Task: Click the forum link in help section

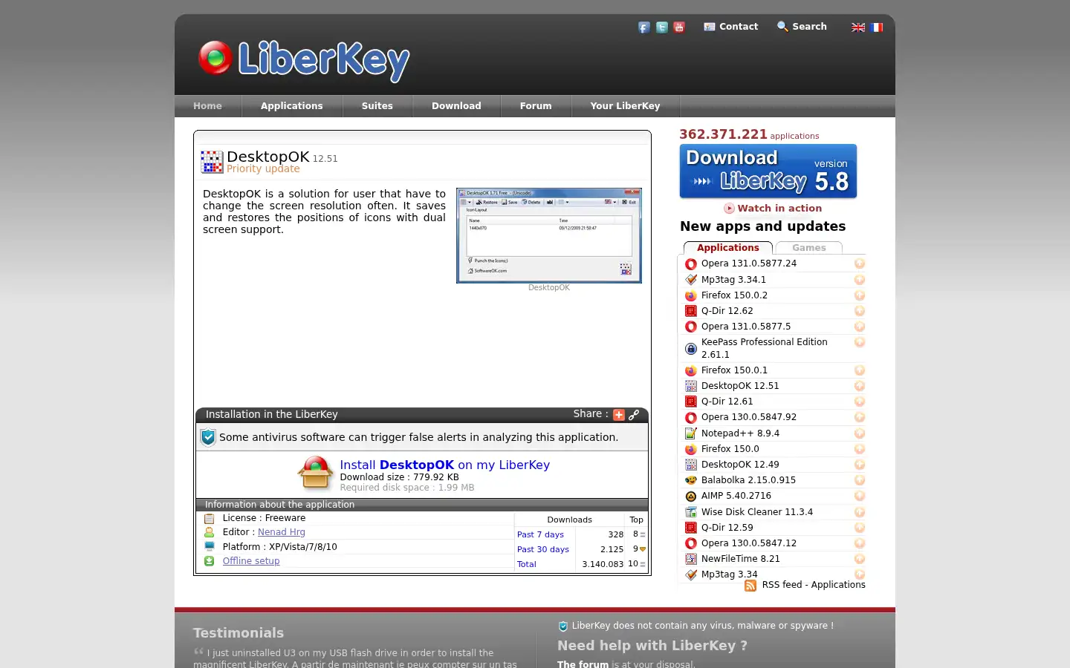Action: coord(583,664)
